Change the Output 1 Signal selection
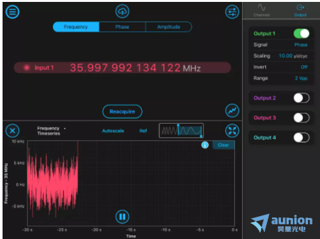The height and width of the screenshot is (239, 320). coord(301,45)
